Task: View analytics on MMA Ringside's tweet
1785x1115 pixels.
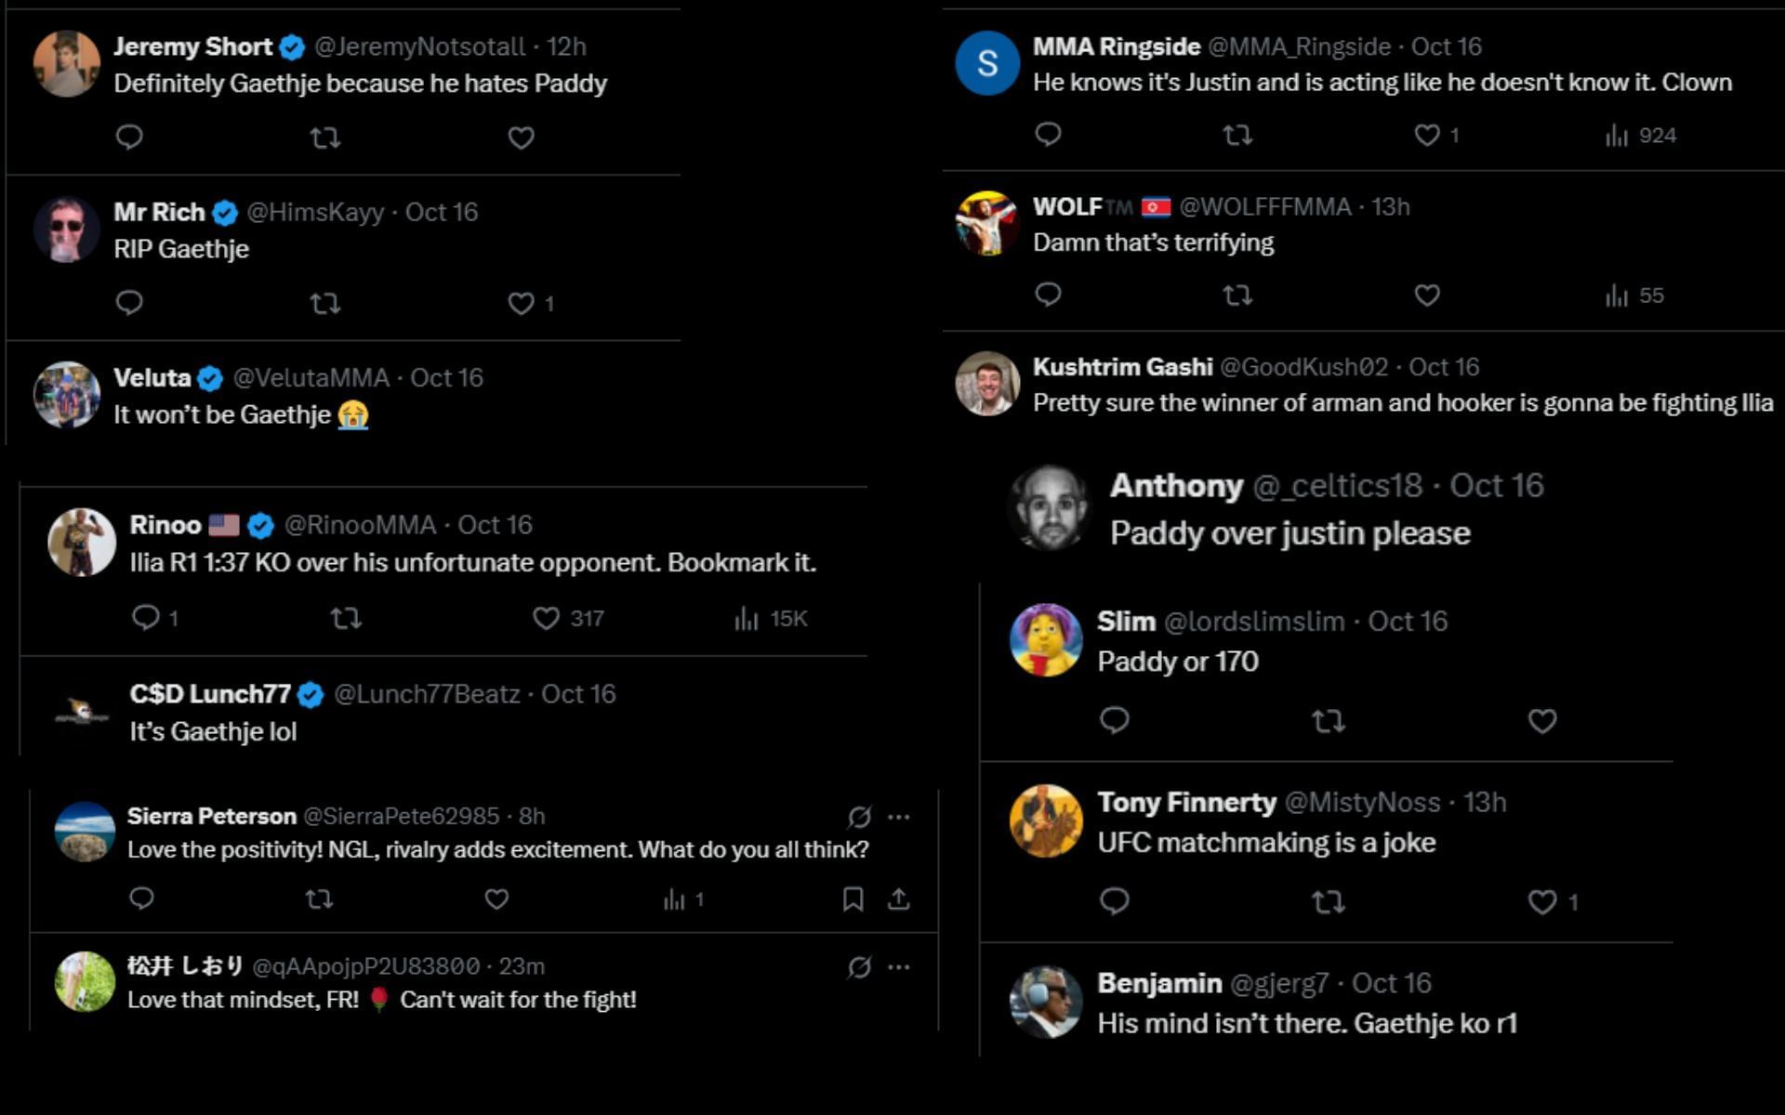Action: 1617,136
